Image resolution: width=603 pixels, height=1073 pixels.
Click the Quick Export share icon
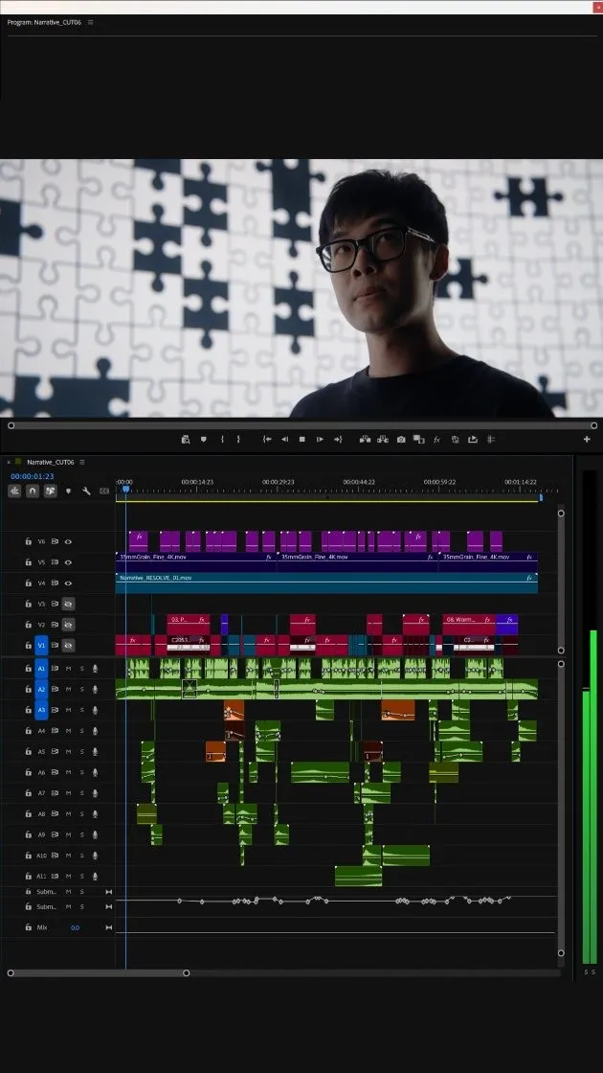(x=473, y=440)
